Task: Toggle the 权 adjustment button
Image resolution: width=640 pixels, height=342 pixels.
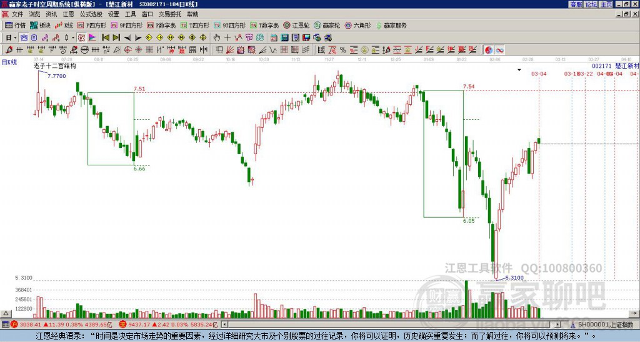Action: point(81,37)
